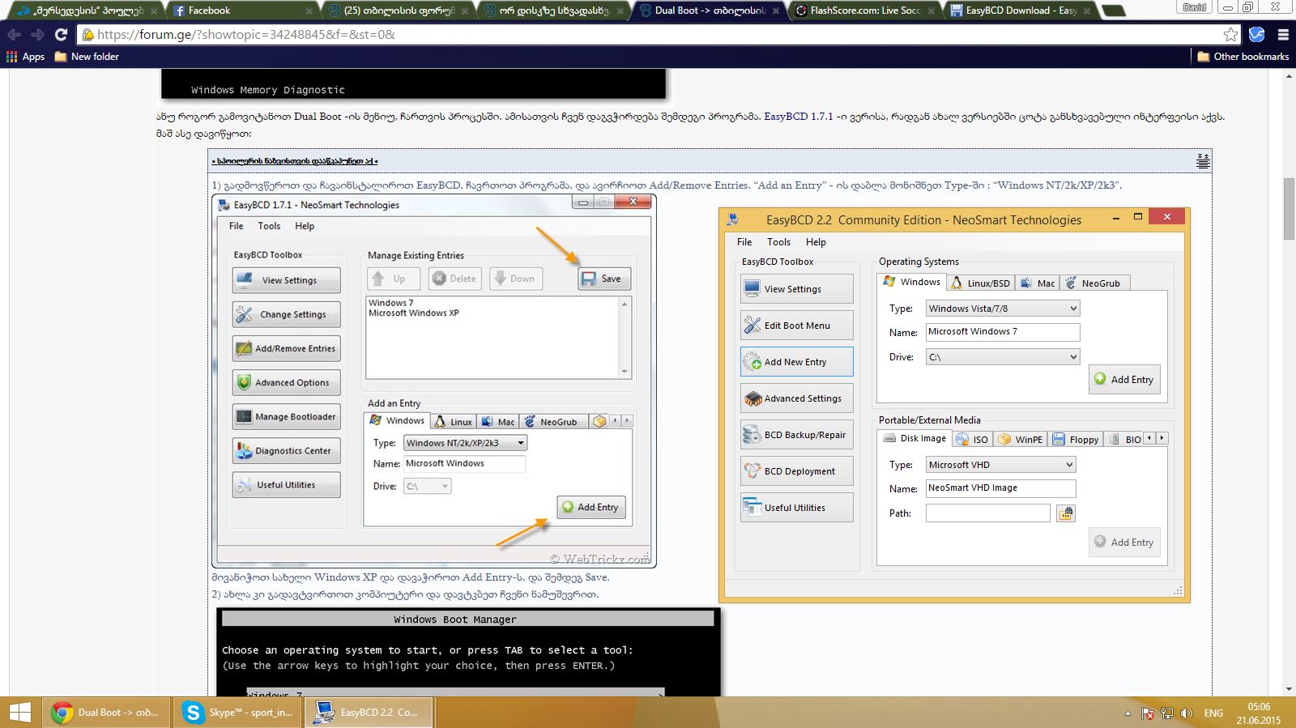Image resolution: width=1296 pixels, height=728 pixels.
Task: Click the empty Path input field
Action: pos(988,513)
